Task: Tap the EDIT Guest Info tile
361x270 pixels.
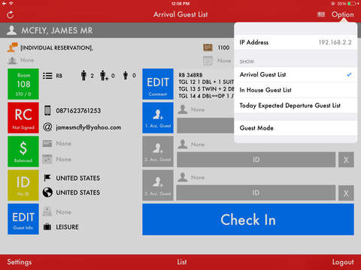Action: tap(23, 219)
